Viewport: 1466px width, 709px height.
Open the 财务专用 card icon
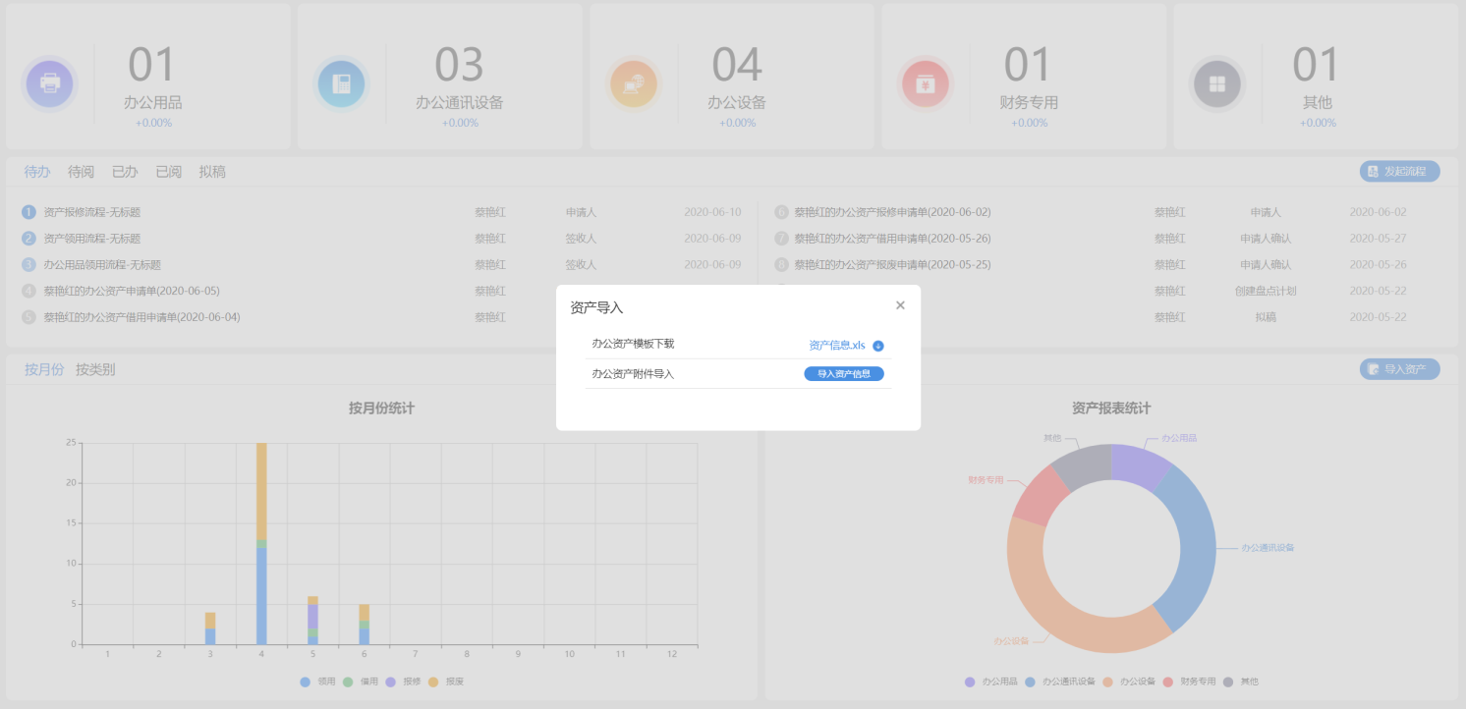(926, 83)
